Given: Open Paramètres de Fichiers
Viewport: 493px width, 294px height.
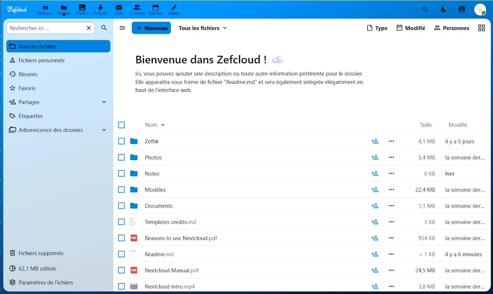Looking at the screenshot, I should click(x=58, y=283).
